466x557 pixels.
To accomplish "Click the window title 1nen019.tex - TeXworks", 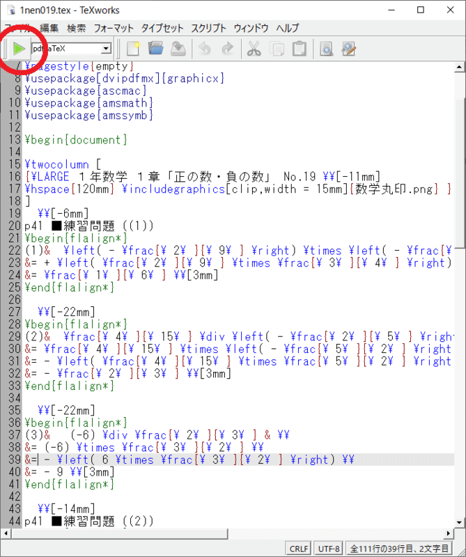I will [70, 10].
